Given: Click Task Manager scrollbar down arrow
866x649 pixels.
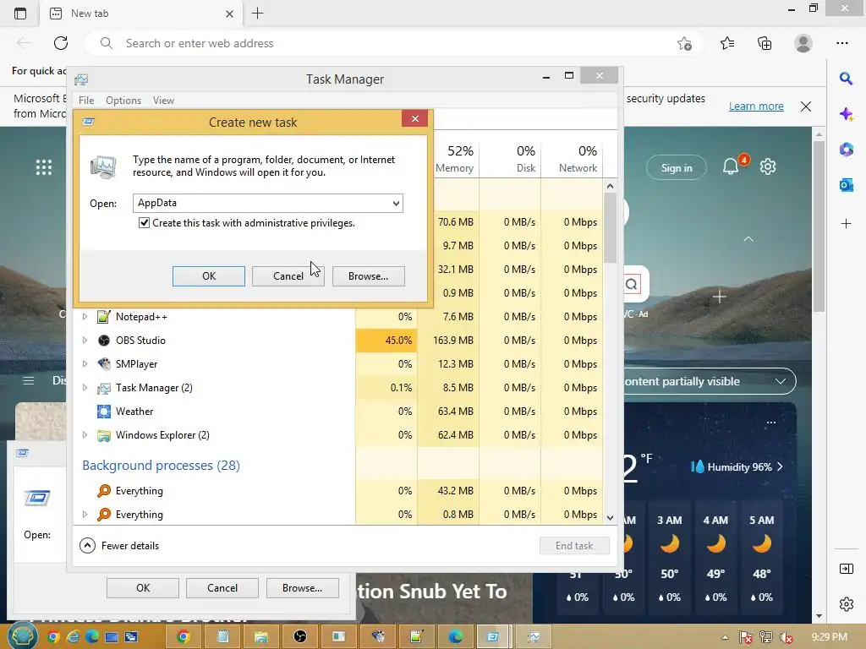Looking at the screenshot, I should (x=610, y=518).
